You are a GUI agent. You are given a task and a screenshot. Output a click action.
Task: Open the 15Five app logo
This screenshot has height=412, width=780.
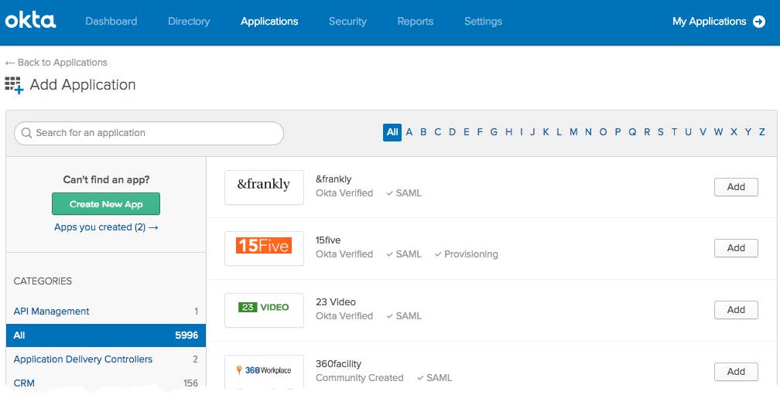point(264,248)
